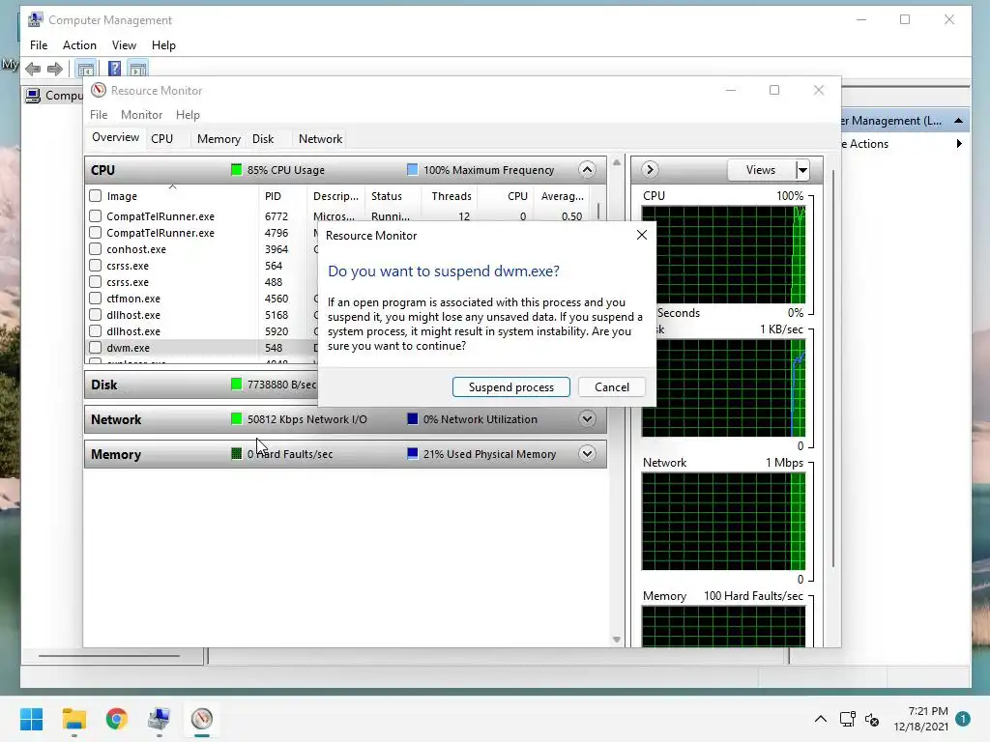Check the csrss.exe PID 564 checkbox

point(96,266)
